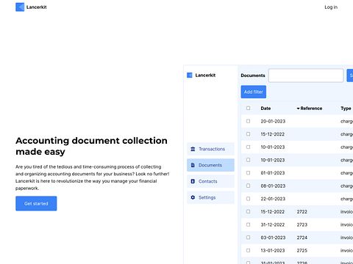The height and width of the screenshot is (264, 353).
Task: Click the Type column header
Action: point(346,109)
